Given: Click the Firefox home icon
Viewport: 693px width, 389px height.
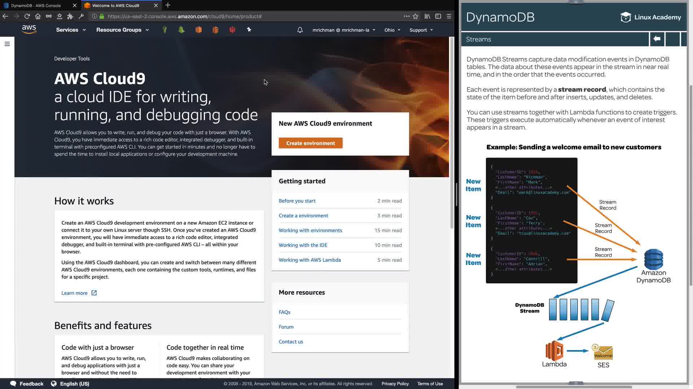Looking at the screenshot, I should coord(38,16).
